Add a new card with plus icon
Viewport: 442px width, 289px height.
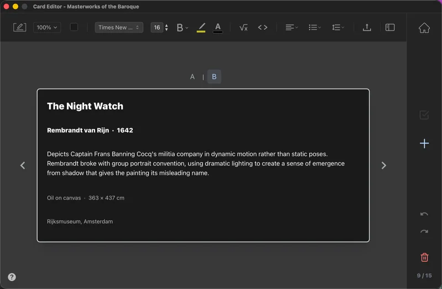click(424, 144)
